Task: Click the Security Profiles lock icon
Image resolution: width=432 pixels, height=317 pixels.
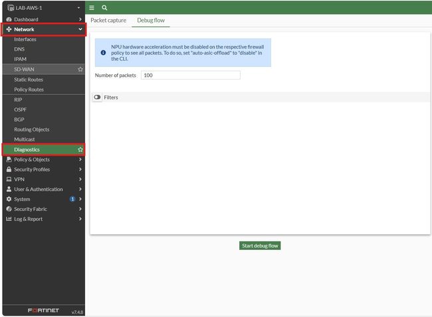Action: pyautogui.click(x=9, y=169)
